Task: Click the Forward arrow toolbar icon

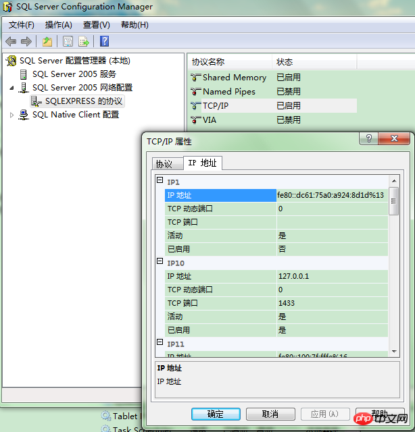Action: (x=26, y=42)
